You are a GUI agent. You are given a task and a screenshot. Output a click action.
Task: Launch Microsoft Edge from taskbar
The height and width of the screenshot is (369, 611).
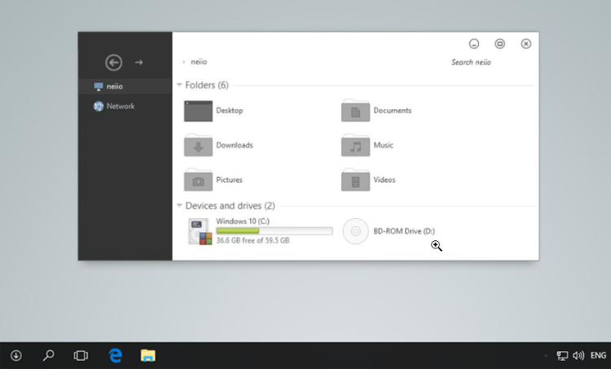tap(116, 355)
